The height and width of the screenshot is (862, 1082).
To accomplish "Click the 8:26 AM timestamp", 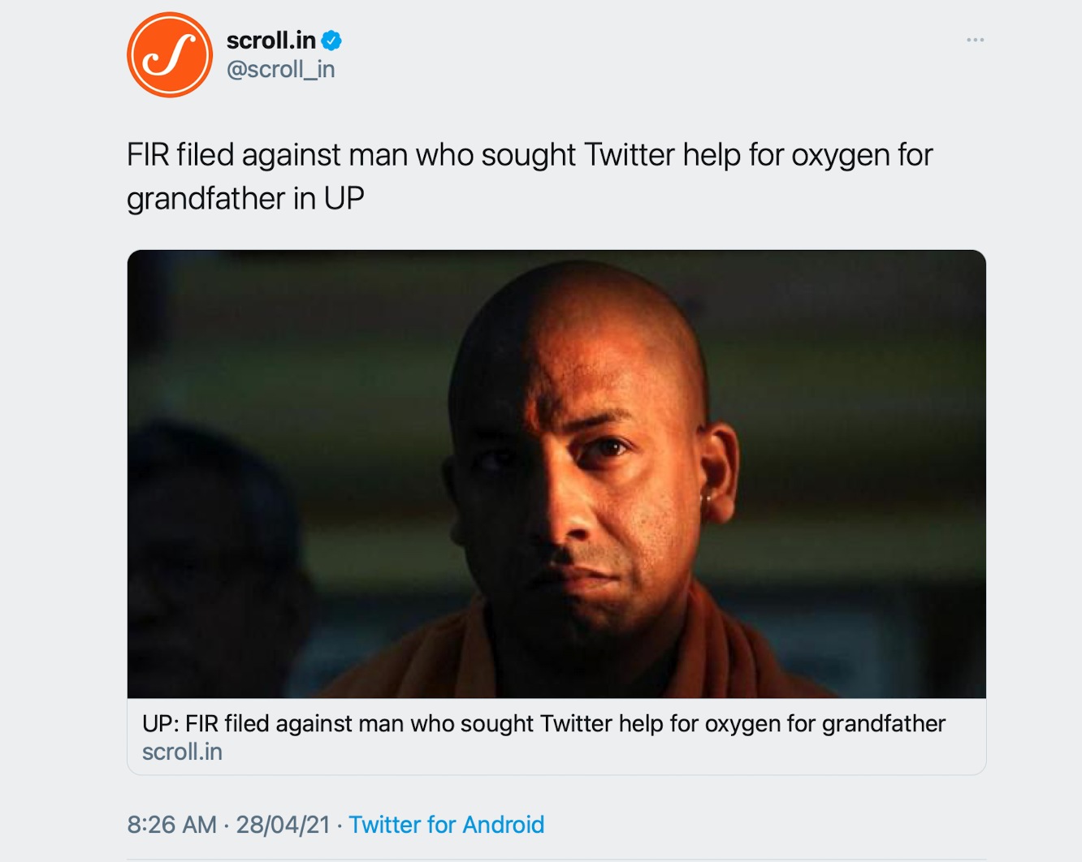I will pos(171,825).
